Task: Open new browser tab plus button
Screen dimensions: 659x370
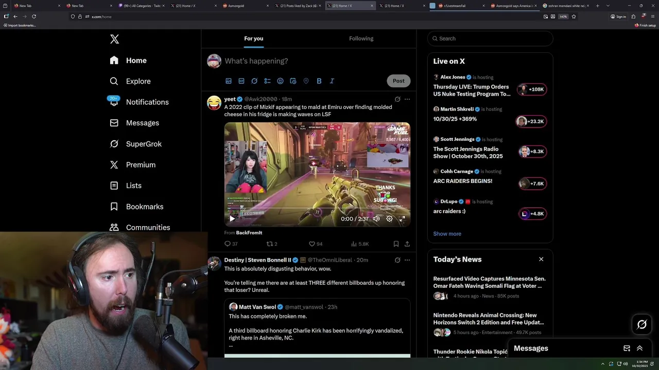Action: [597, 6]
